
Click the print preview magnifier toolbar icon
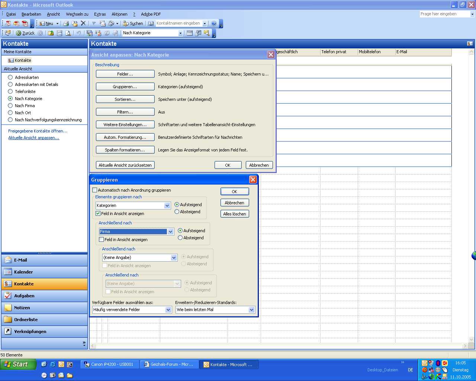coord(68,33)
